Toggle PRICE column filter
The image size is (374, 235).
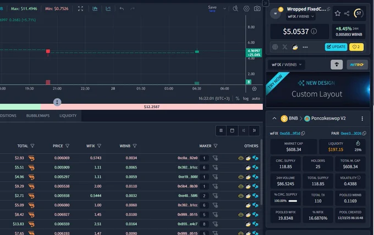point(67,146)
